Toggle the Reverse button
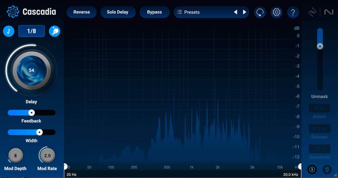This screenshot has width=338, height=178. [82, 12]
